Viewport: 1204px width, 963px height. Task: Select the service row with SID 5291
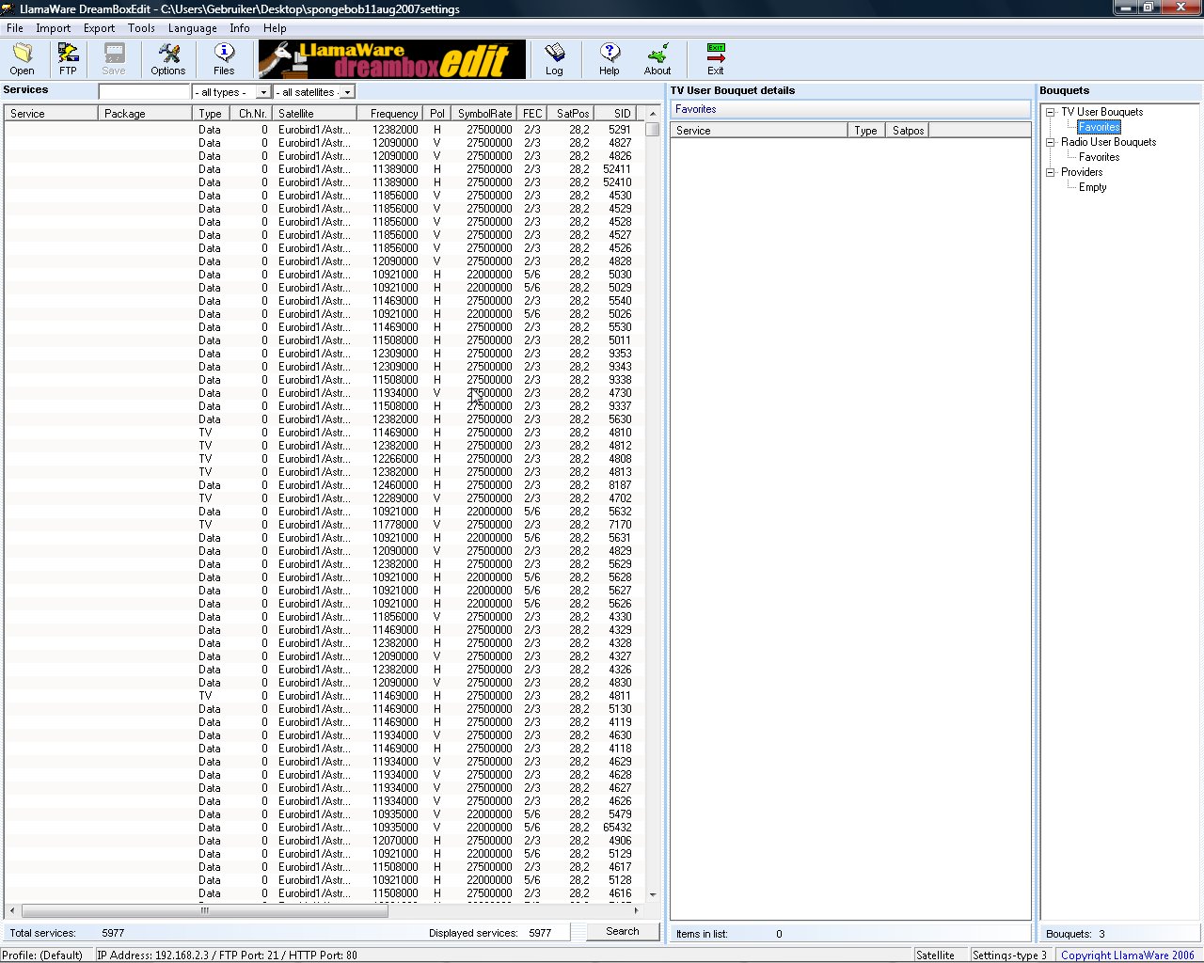(x=325, y=130)
